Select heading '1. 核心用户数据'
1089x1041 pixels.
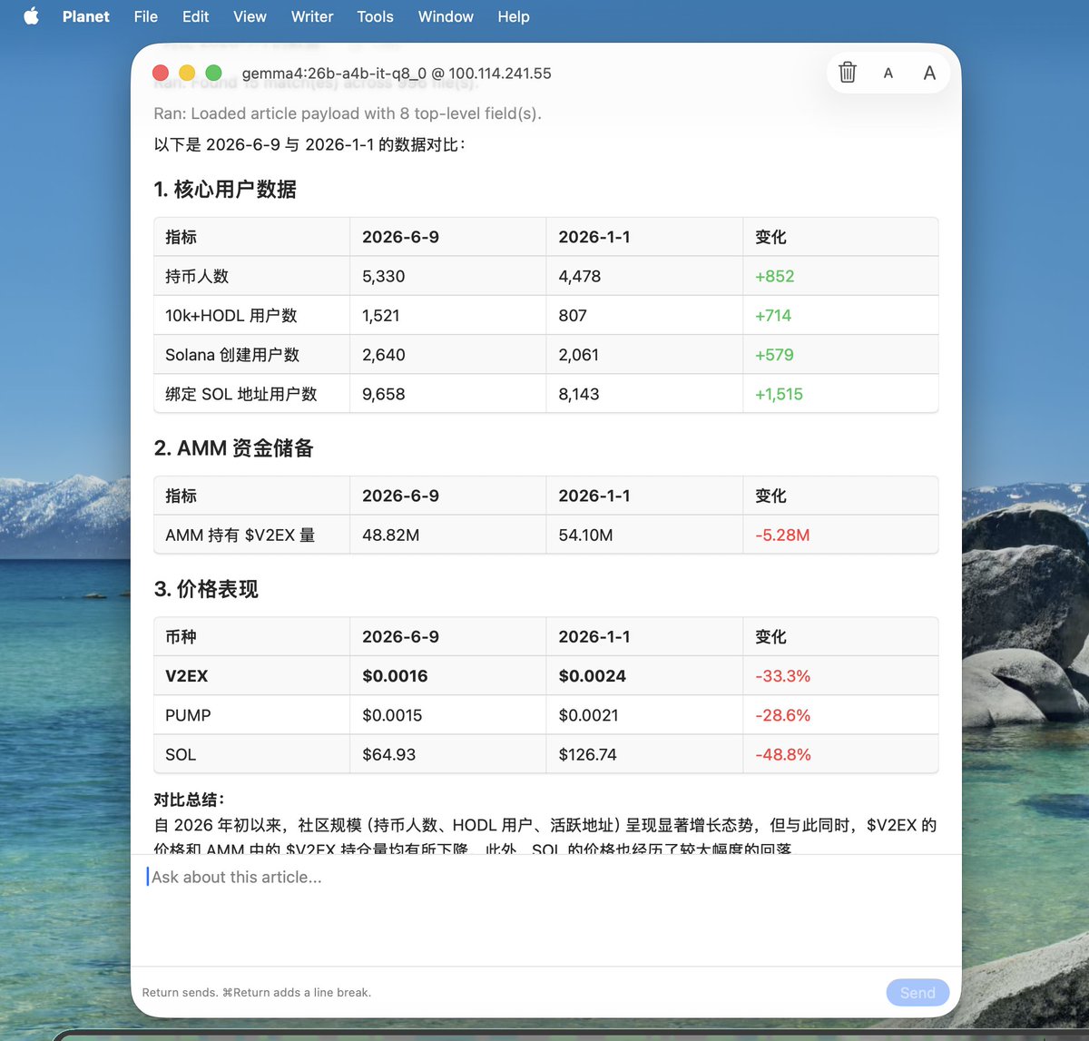[225, 189]
